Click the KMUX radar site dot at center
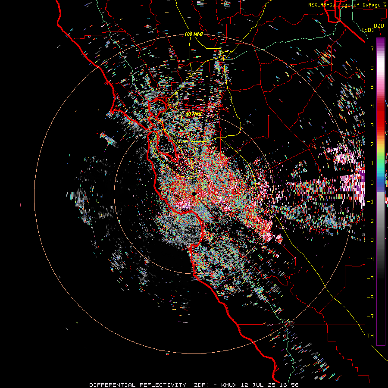Image resolution: width=388 pixels, height=388 pixels. click(194, 194)
